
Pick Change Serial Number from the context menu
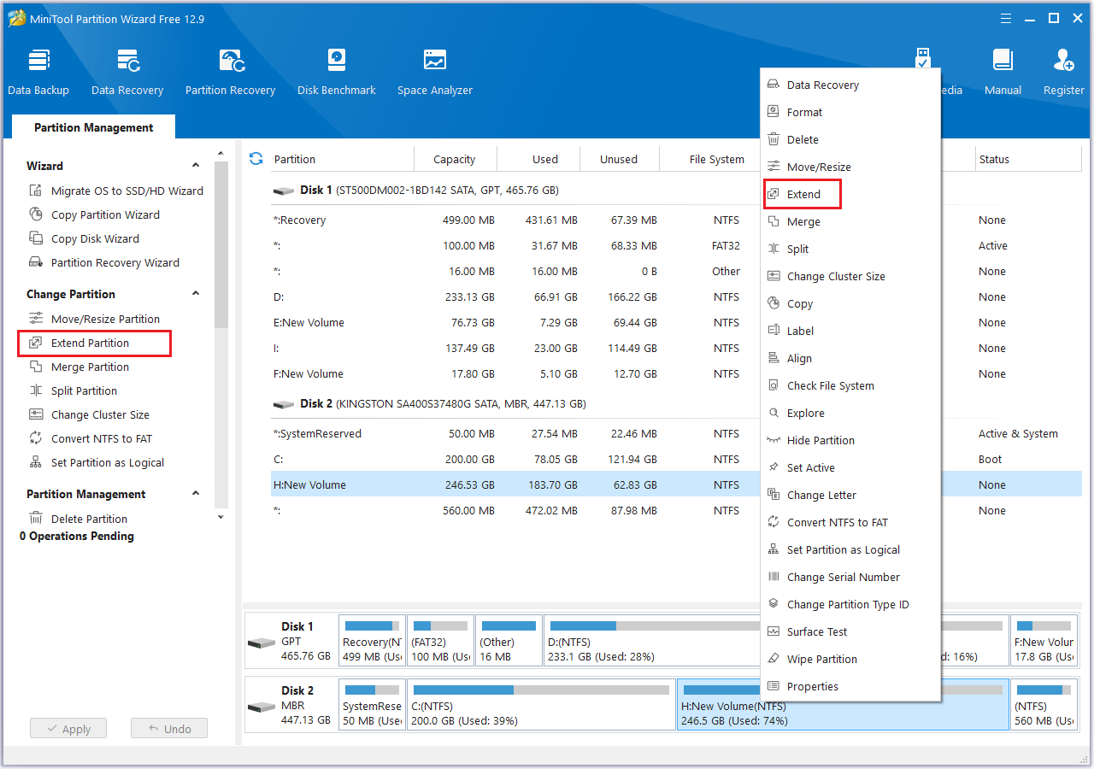(x=850, y=577)
